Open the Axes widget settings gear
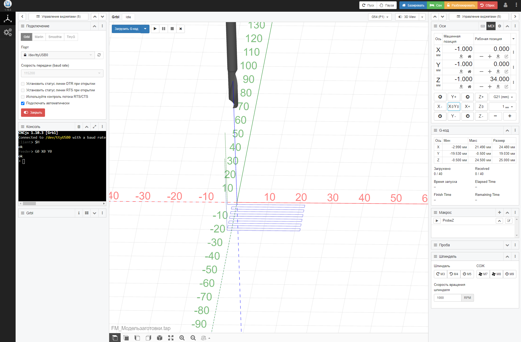 [x=499, y=26]
